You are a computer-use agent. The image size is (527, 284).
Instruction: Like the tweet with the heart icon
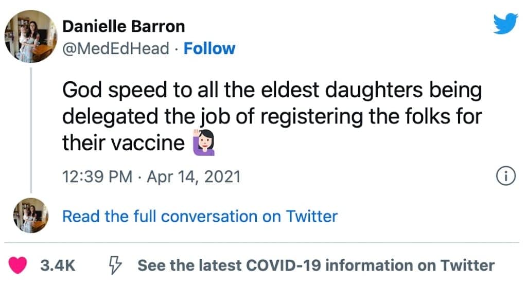tap(17, 265)
